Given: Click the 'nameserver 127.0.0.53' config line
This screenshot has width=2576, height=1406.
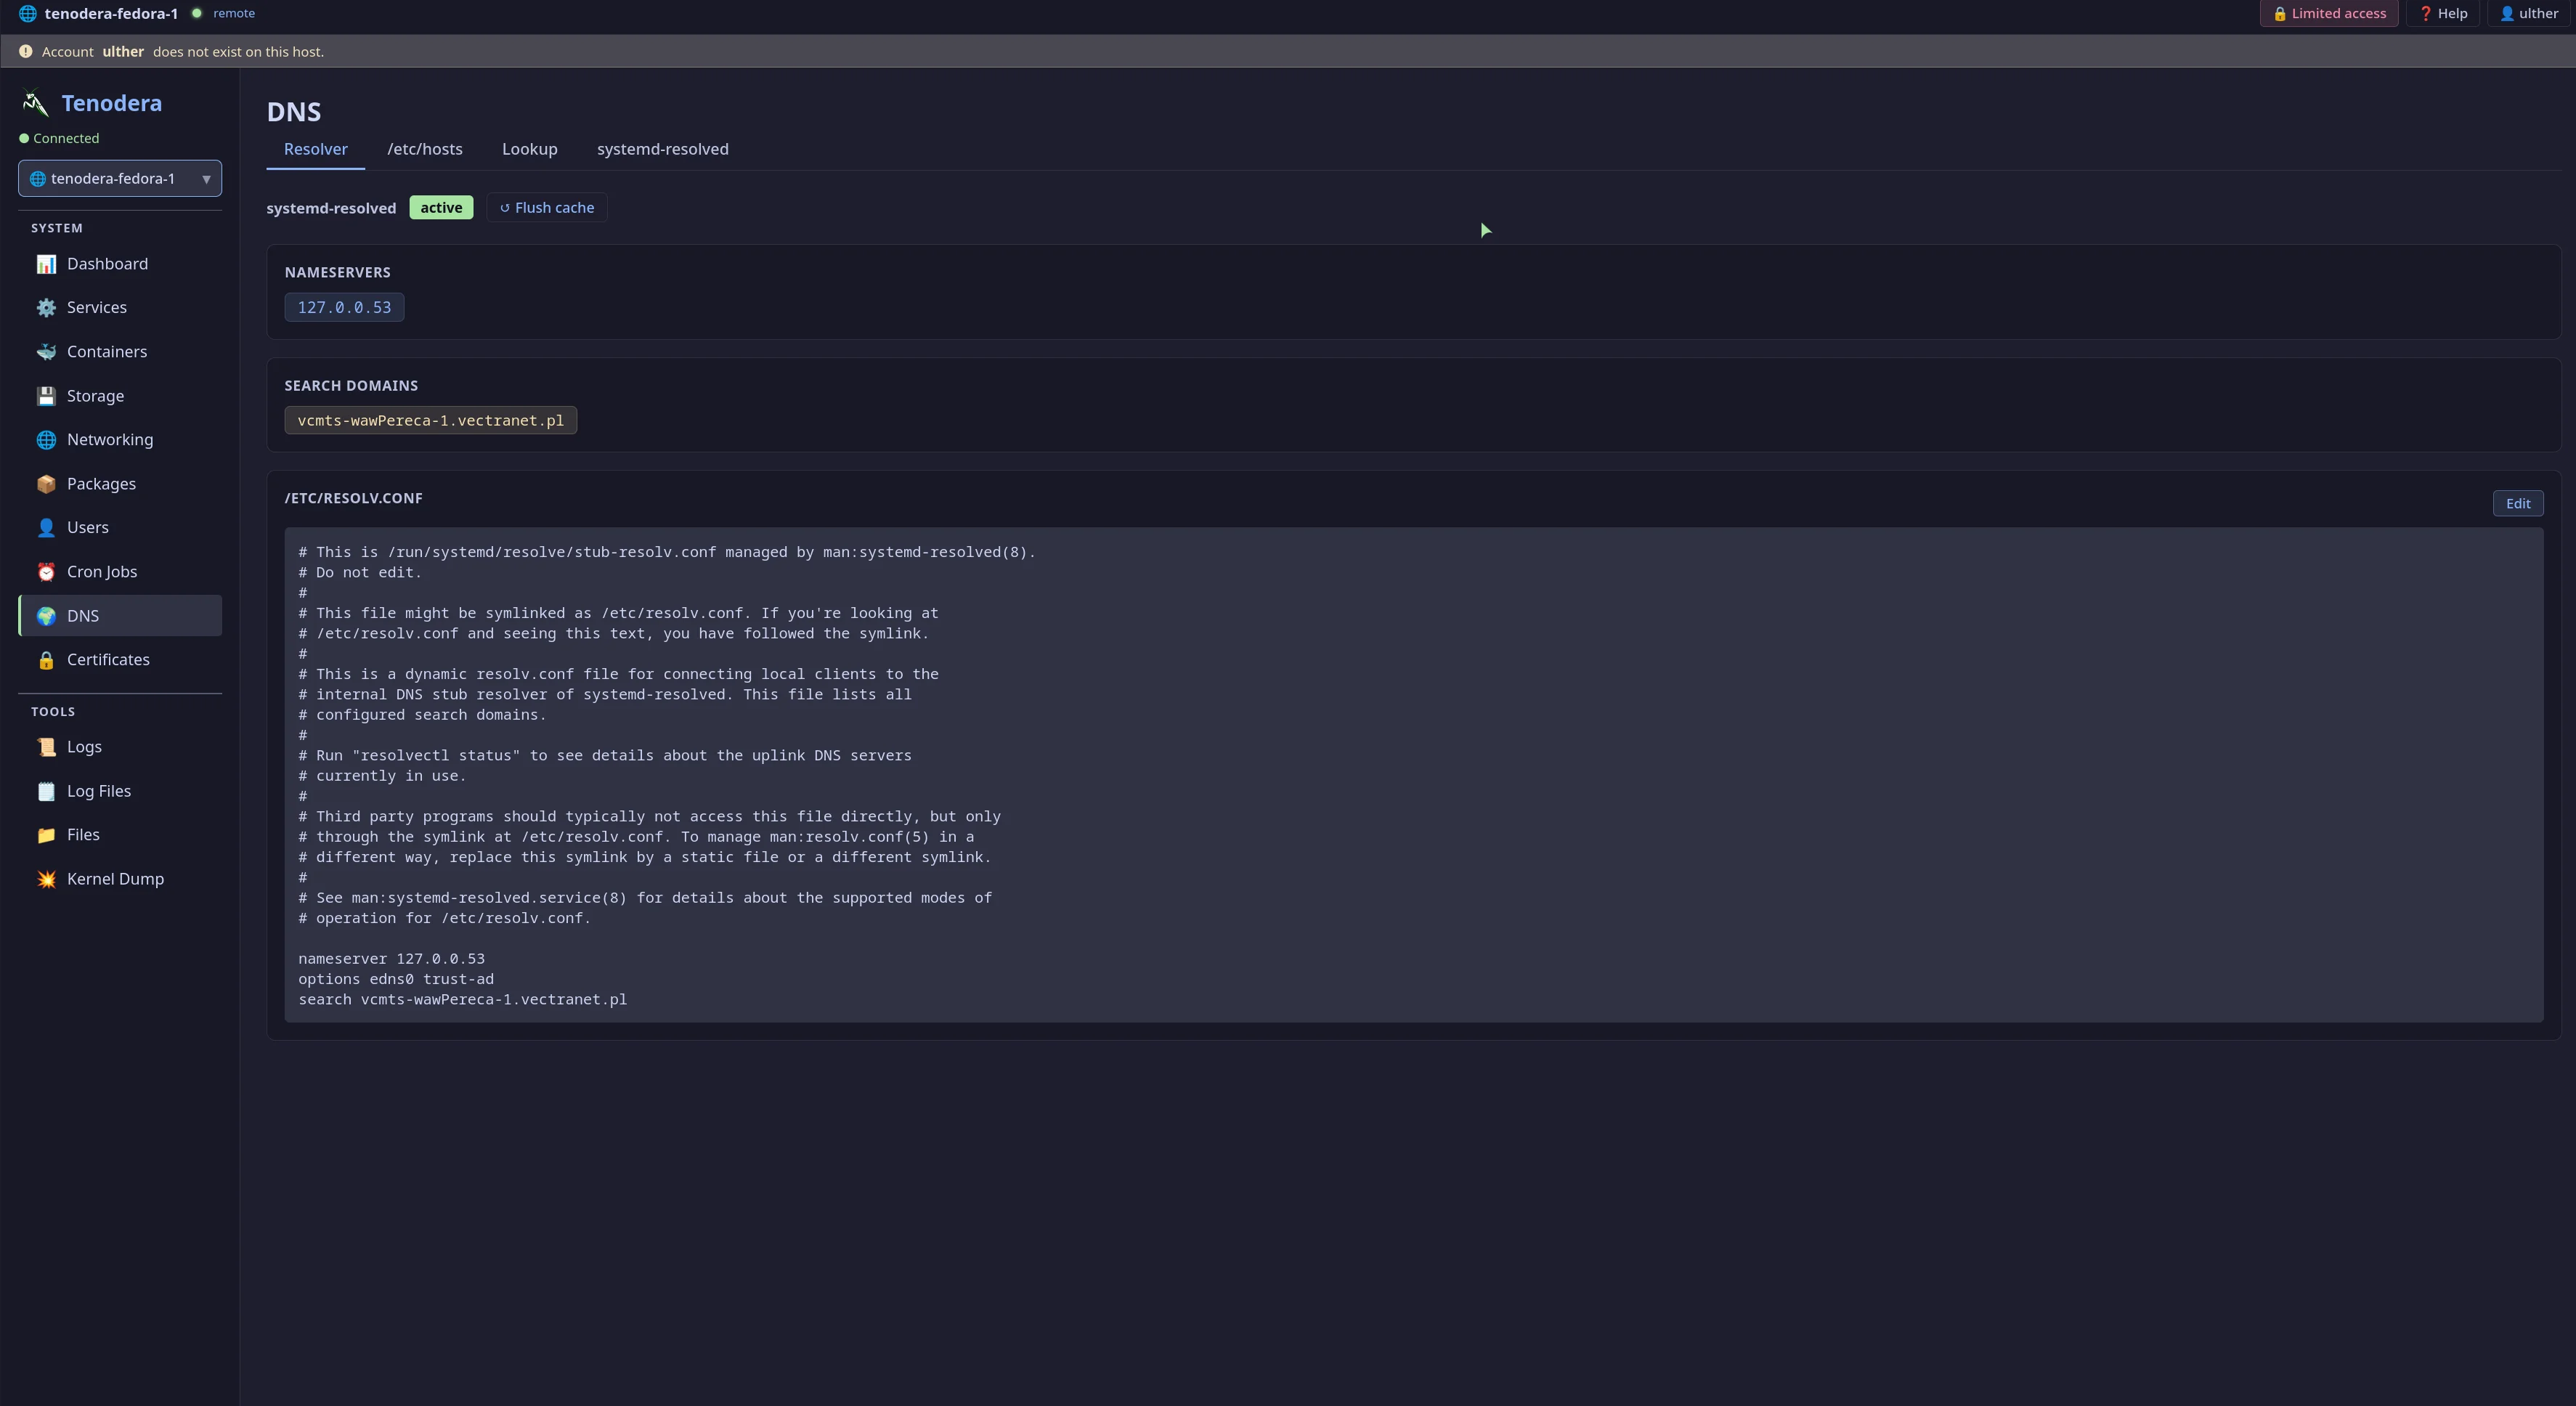Looking at the screenshot, I should [391, 959].
